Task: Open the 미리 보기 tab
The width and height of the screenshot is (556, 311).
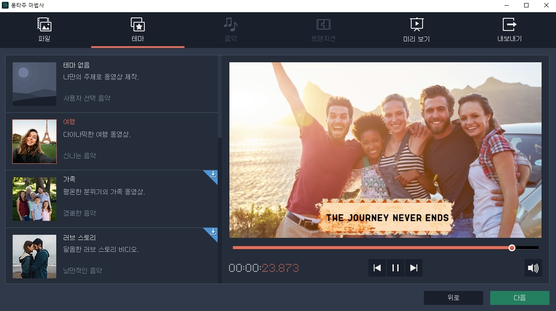Action: coord(416,30)
